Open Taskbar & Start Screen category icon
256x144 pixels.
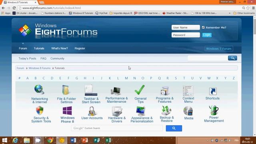(91, 90)
